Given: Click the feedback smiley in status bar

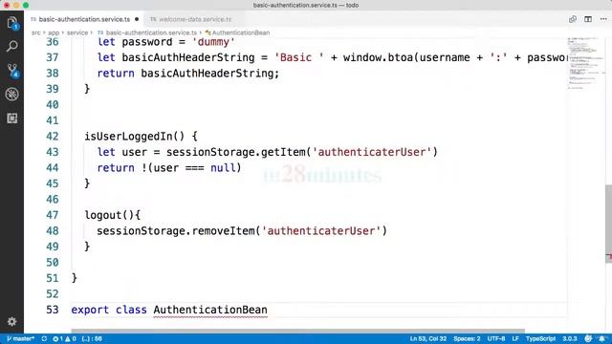Looking at the screenshot, I should pos(588,338).
